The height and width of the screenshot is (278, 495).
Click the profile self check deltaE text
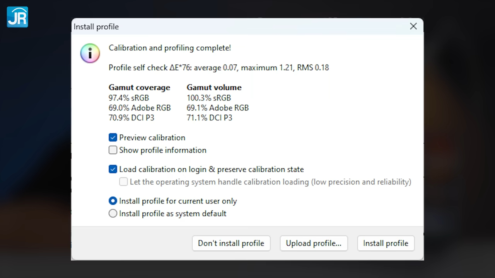[x=218, y=68]
